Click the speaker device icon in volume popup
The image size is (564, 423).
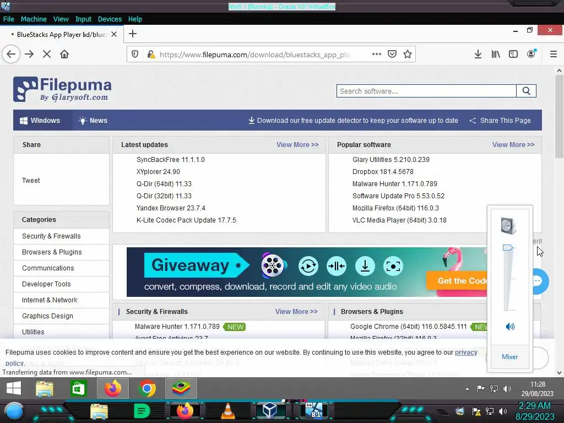(x=509, y=226)
